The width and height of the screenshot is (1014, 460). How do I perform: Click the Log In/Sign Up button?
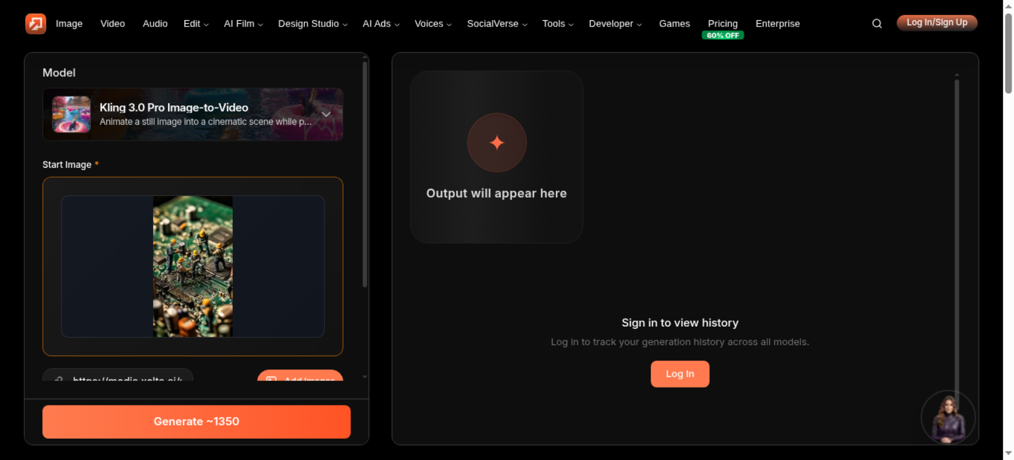point(937,23)
